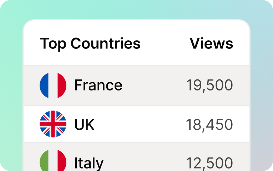Click the Italy table row

[136, 157]
